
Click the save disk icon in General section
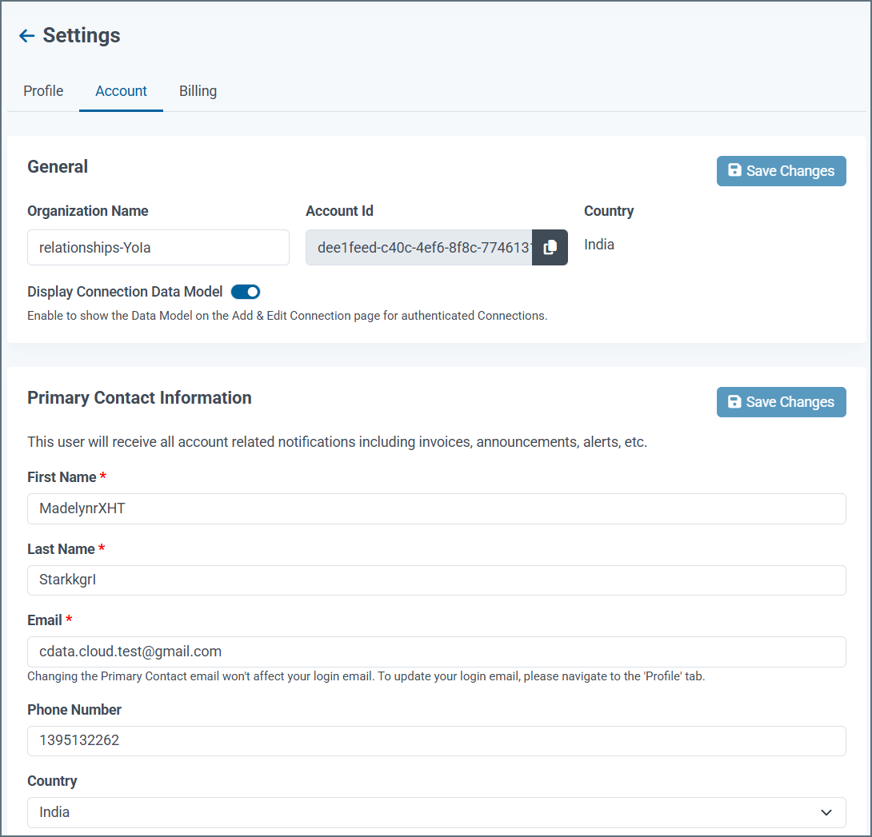734,170
